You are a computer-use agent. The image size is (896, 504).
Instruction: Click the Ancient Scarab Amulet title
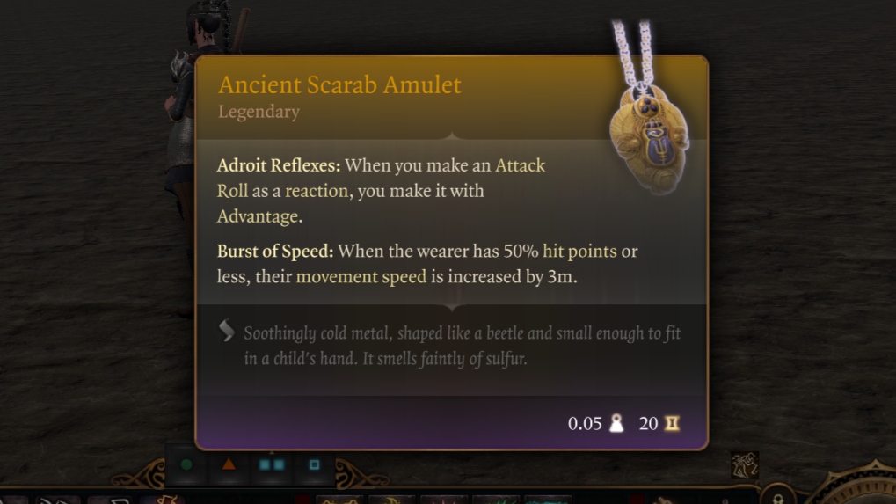[x=339, y=84]
